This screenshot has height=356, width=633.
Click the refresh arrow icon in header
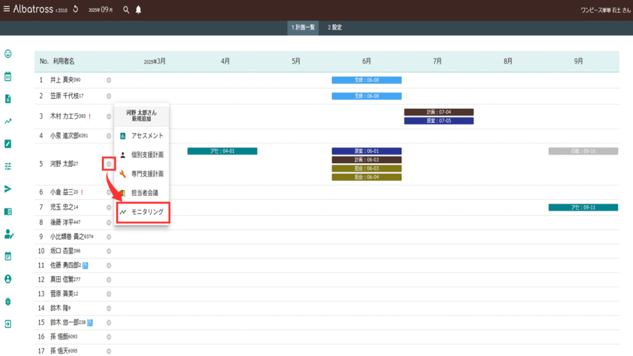pyautogui.click(x=75, y=9)
